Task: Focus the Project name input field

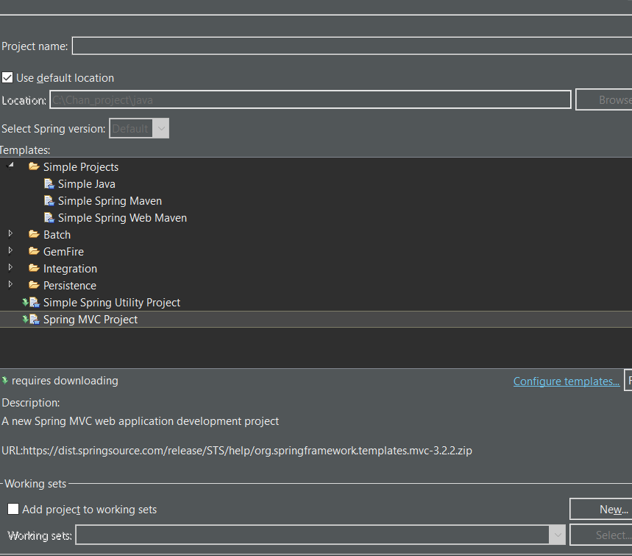Action: [x=352, y=46]
